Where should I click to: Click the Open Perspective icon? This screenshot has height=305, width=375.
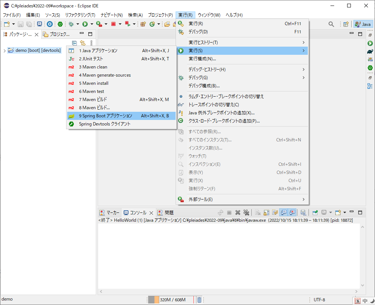346,24
